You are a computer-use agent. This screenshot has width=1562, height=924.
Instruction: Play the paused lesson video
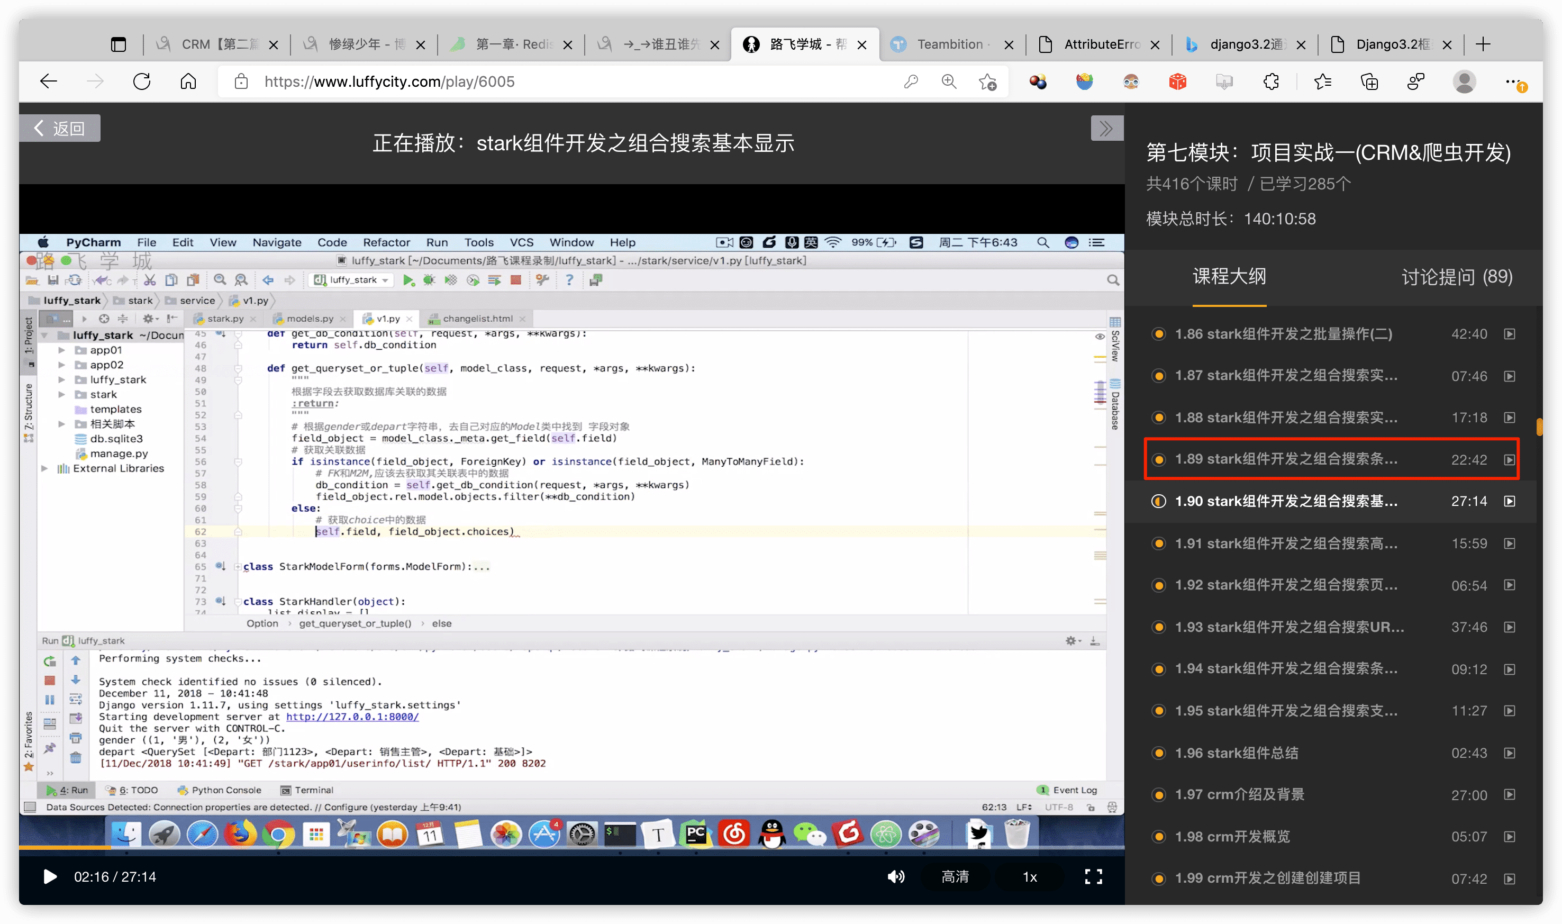click(50, 877)
